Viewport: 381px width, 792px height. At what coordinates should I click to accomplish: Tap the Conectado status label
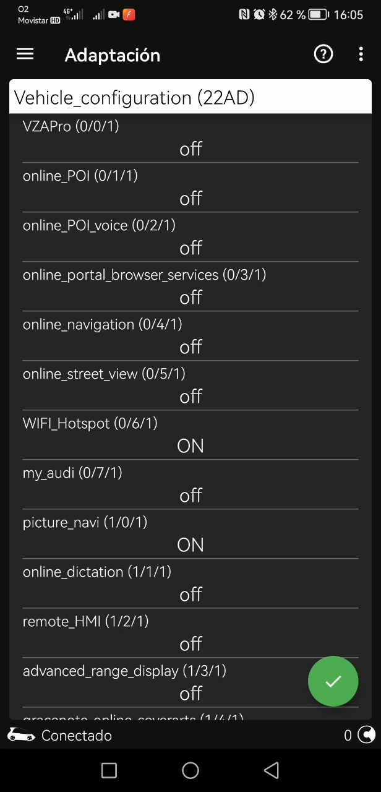click(x=77, y=735)
